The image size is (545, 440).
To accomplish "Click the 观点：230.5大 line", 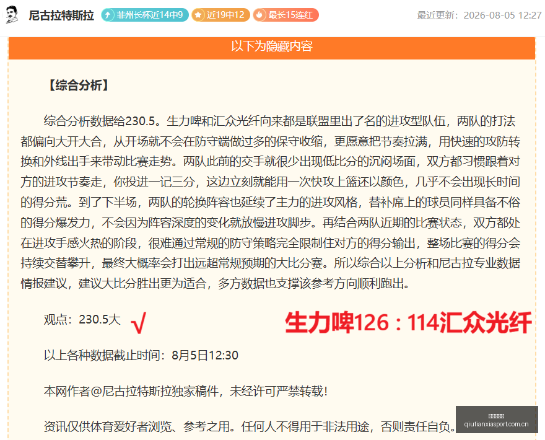I will point(82,319).
